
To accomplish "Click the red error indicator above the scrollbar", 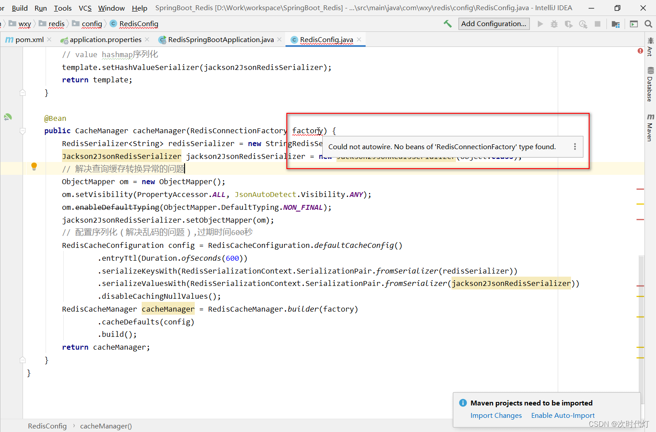I will click(640, 51).
